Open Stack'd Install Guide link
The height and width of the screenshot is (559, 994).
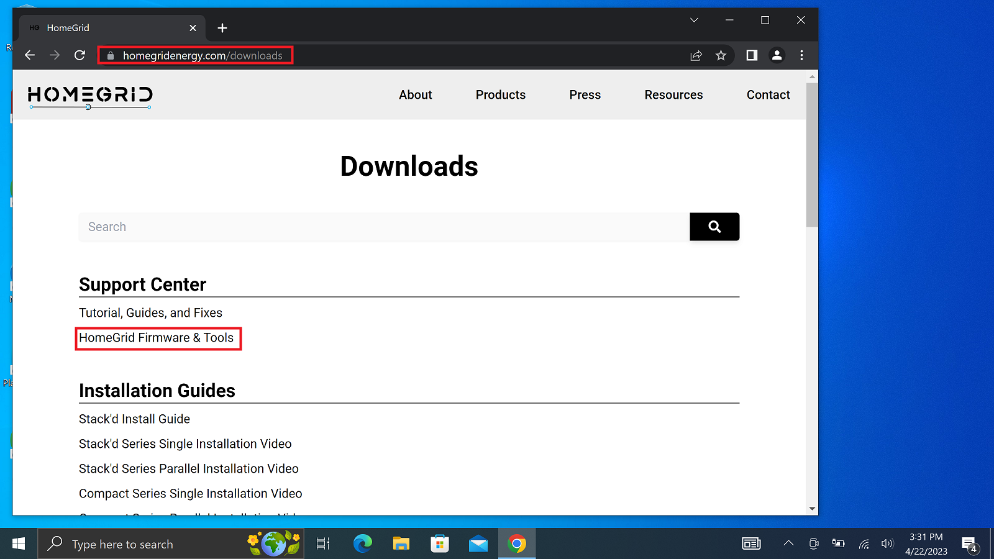134,419
